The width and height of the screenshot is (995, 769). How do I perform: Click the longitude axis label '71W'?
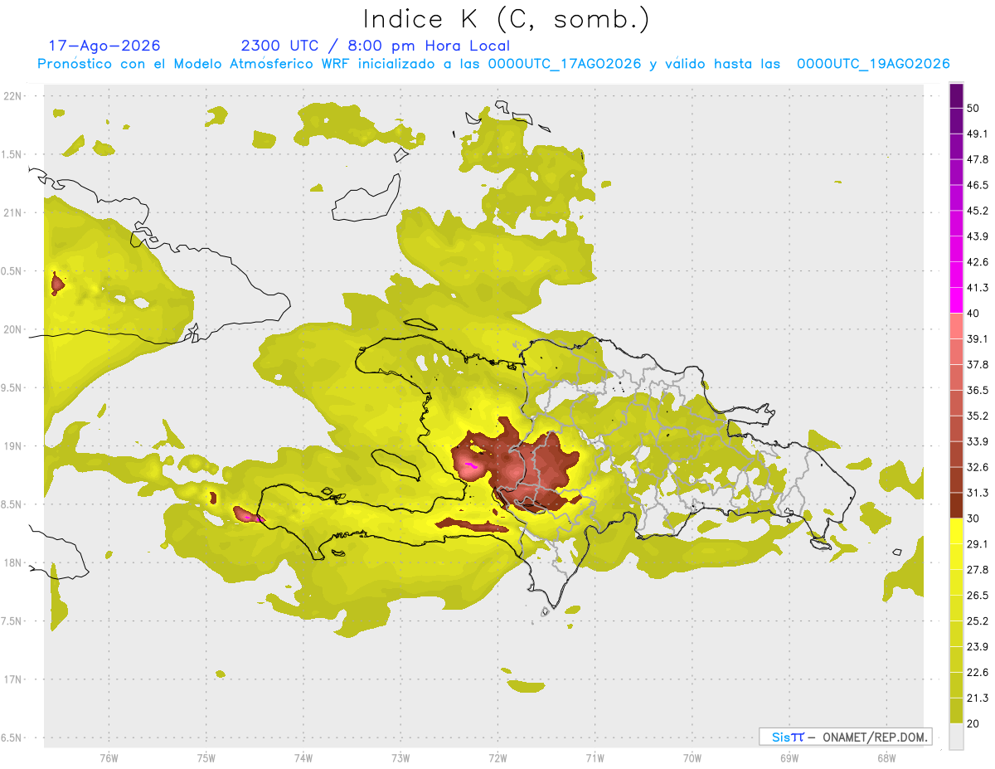point(595,758)
